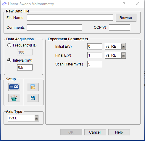This screenshot has height=141, width=145.
Task: Click the OCP(V) input box
Action: (120, 28)
